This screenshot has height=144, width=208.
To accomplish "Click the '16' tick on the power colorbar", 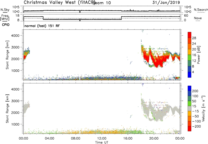I will 194,55.
